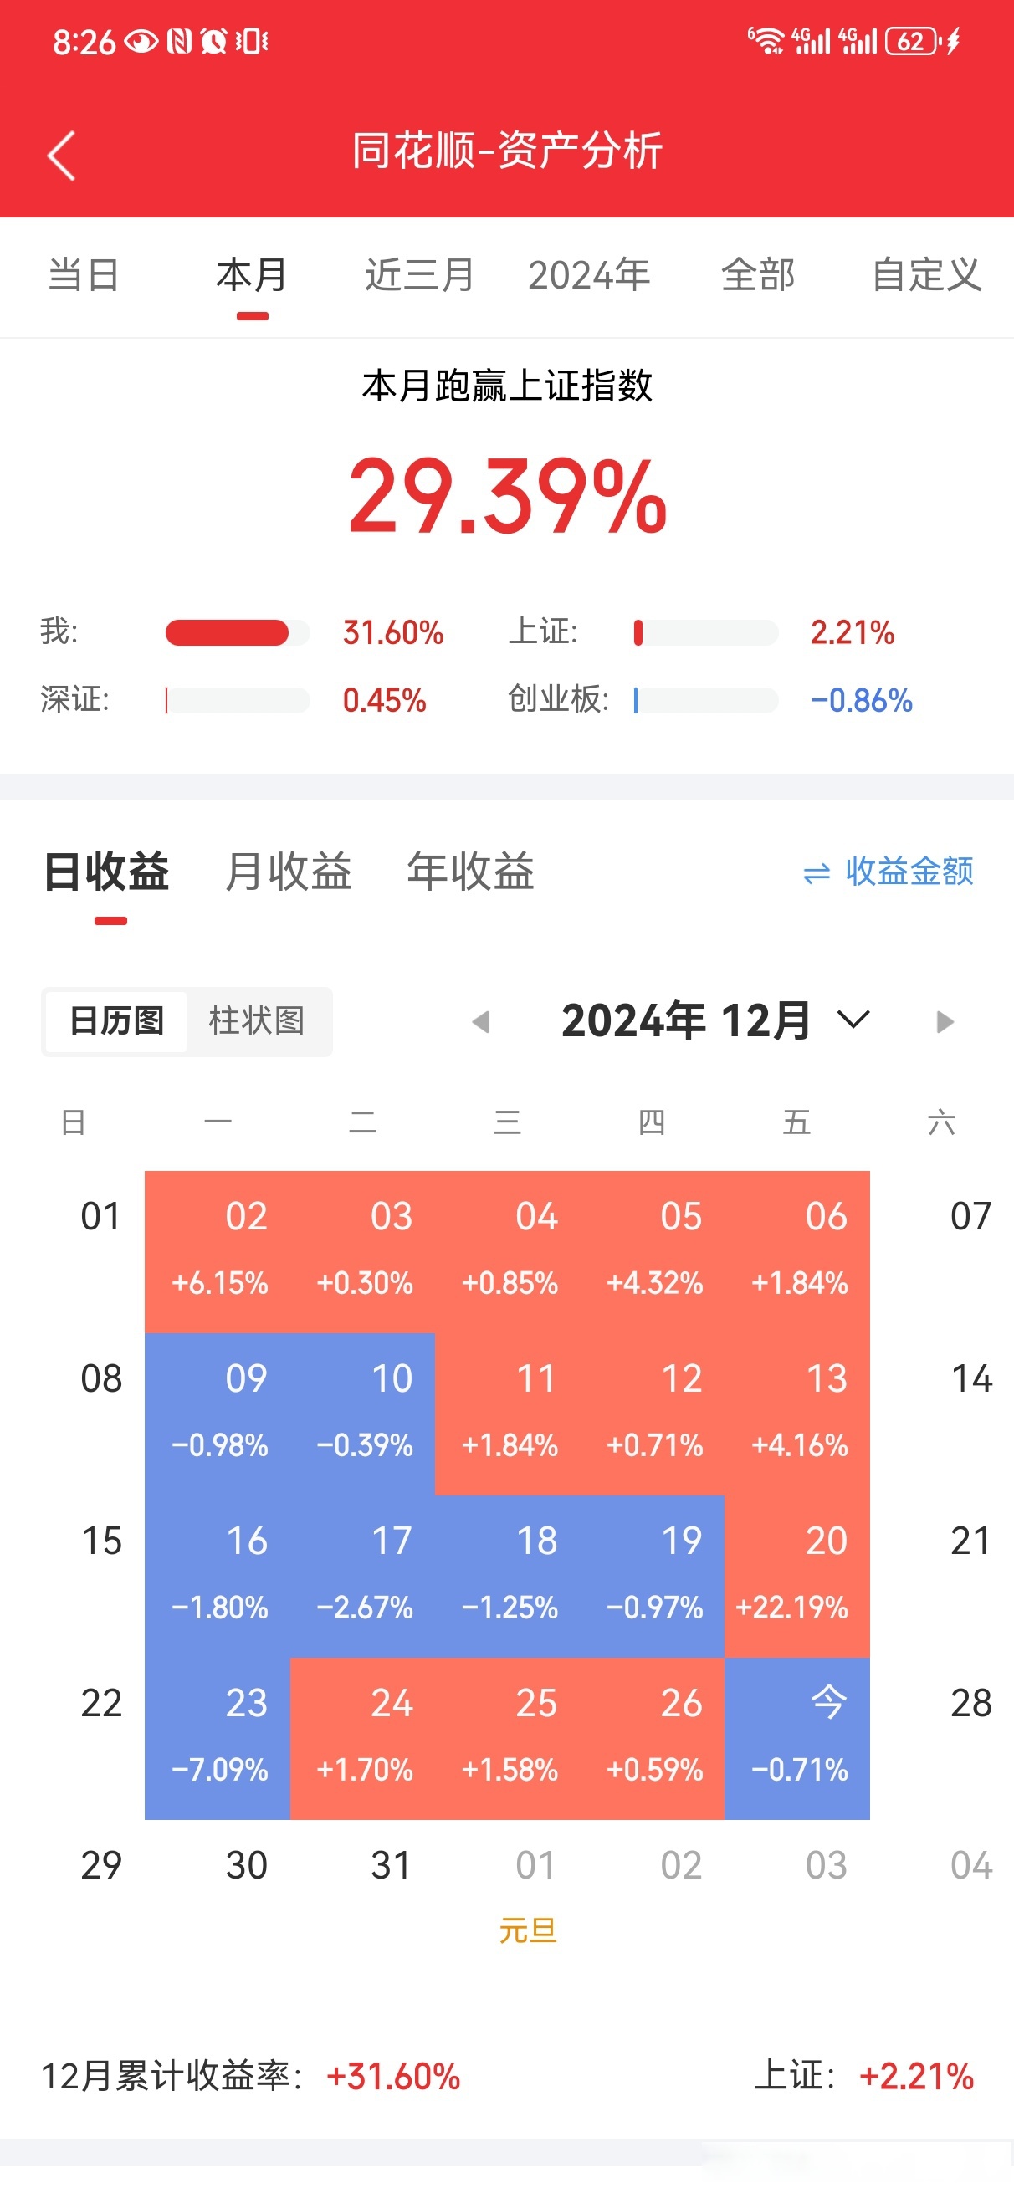Select 日历图 calendar view
Screen dimensions: 1014x2188
coord(116,1021)
